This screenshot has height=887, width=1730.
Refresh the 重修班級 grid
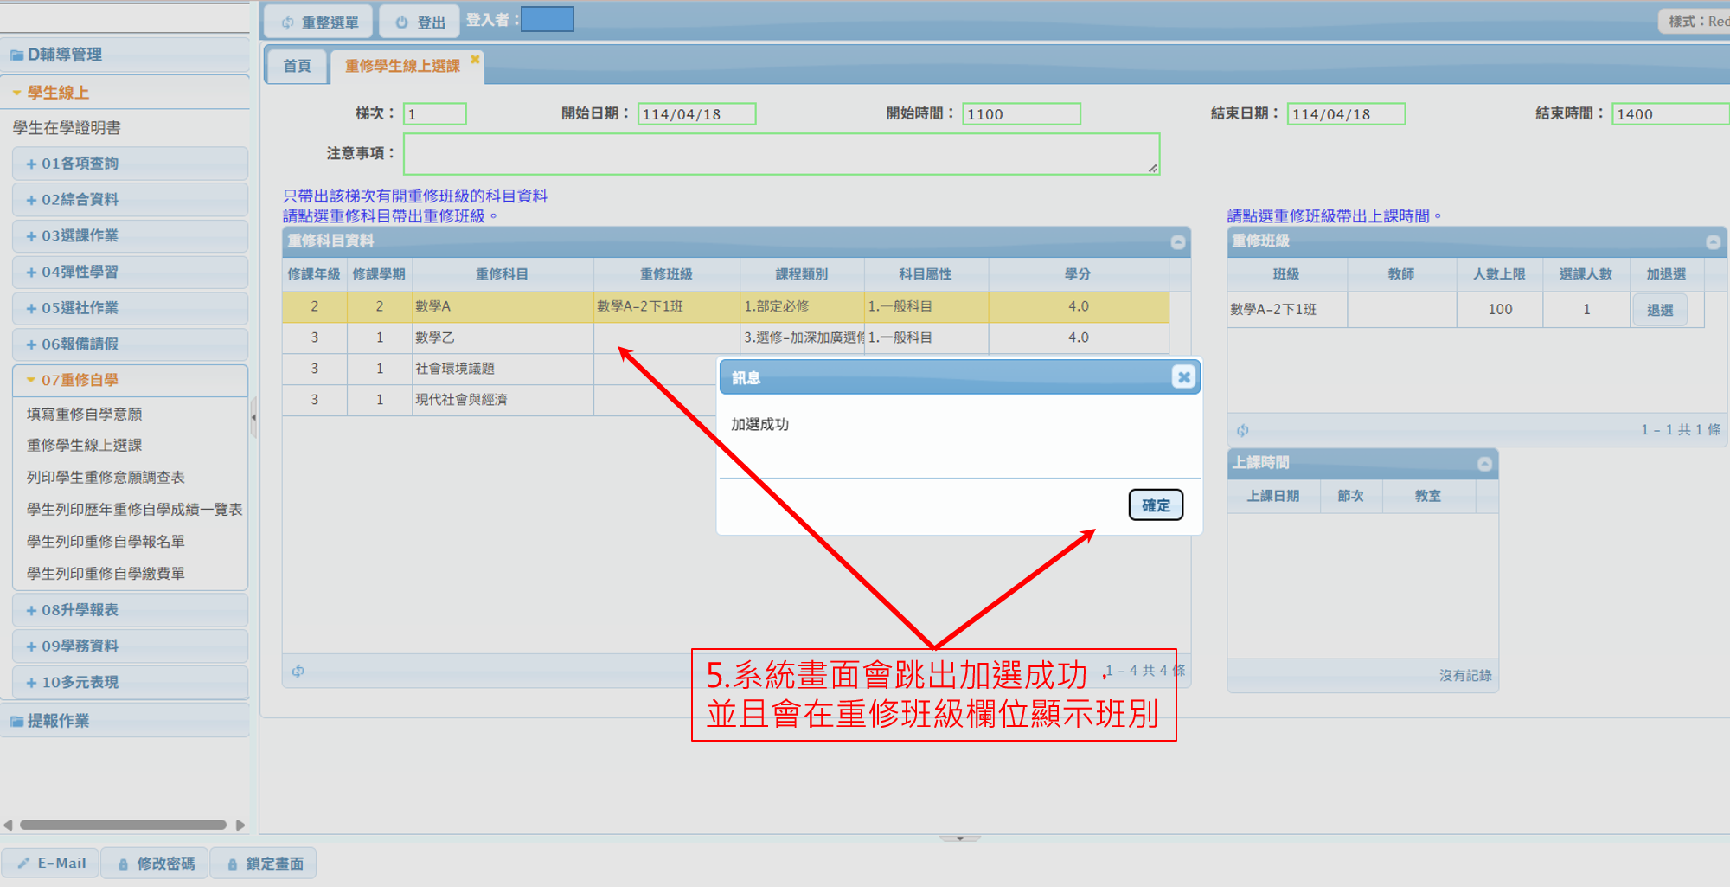[1242, 430]
